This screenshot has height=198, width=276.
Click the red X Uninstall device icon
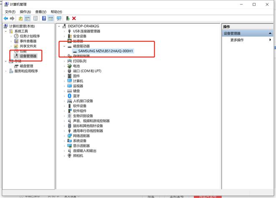click(74, 18)
